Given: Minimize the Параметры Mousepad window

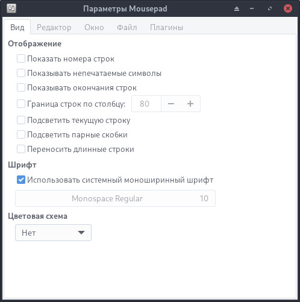Looking at the screenshot, I should click(x=252, y=8).
